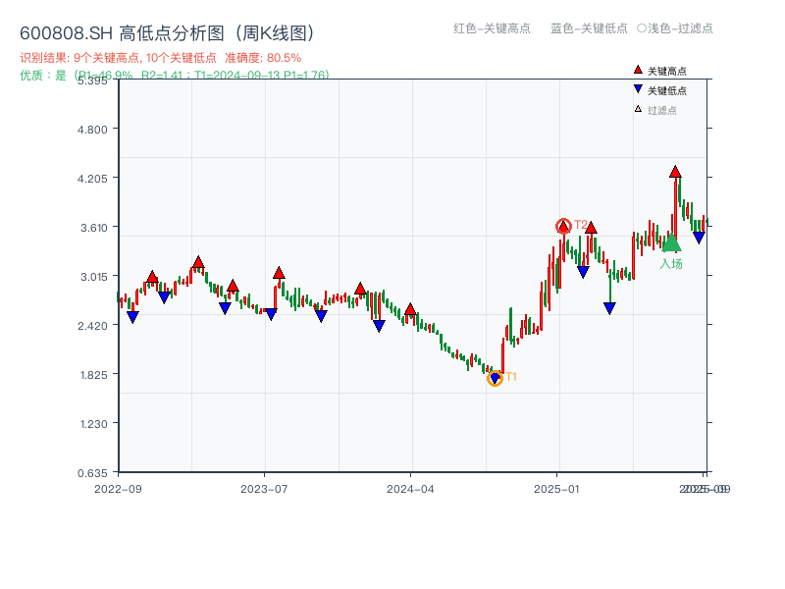Click the green 入场 entry arrow marker

[672, 244]
